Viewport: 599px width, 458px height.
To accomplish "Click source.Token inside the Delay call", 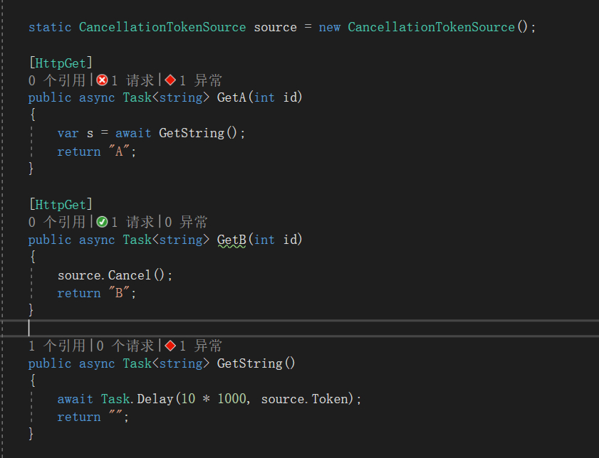I will point(304,399).
